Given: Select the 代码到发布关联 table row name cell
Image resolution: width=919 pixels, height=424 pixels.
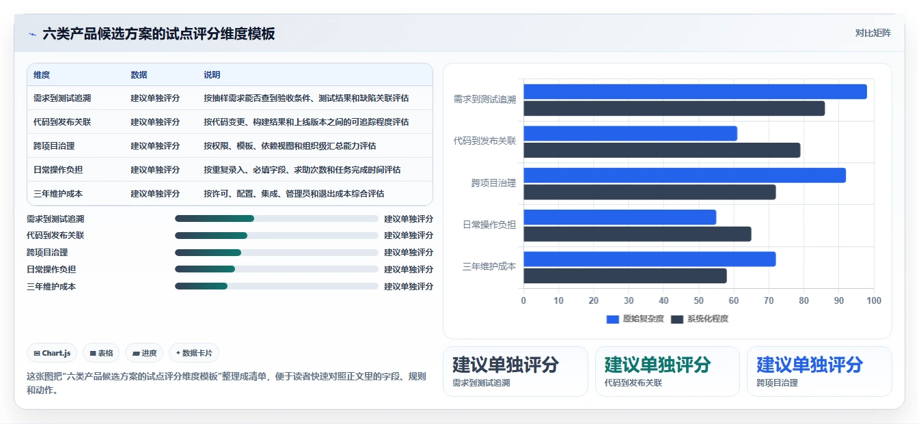Looking at the screenshot, I should pyautogui.click(x=62, y=122).
